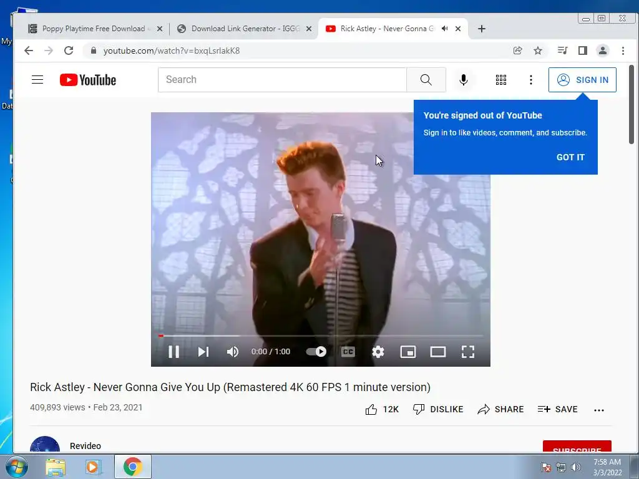
Task: Skip to next video
Action: coord(203,352)
